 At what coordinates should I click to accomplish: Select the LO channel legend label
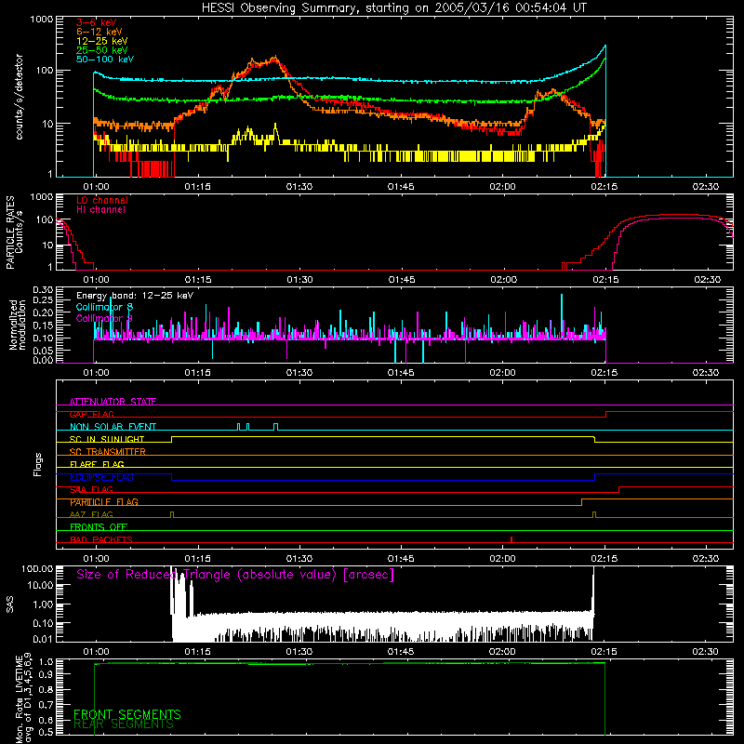click(x=102, y=201)
